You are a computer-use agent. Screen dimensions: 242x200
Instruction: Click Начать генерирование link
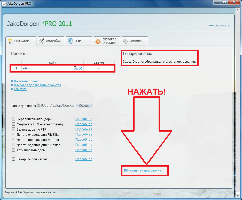click(144, 170)
